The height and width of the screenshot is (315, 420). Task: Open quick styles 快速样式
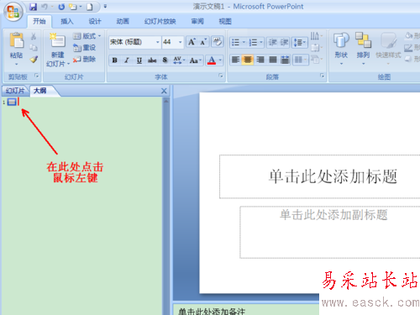coord(388,49)
